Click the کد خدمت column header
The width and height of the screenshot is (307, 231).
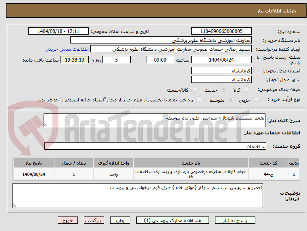pyautogui.click(x=268, y=163)
